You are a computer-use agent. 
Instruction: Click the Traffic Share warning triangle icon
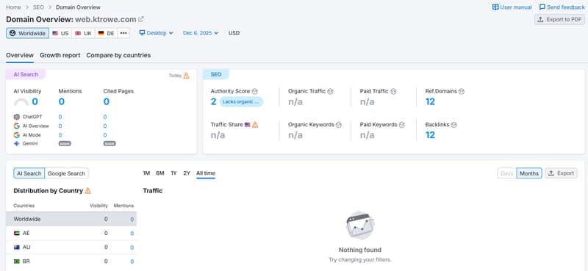(x=255, y=124)
